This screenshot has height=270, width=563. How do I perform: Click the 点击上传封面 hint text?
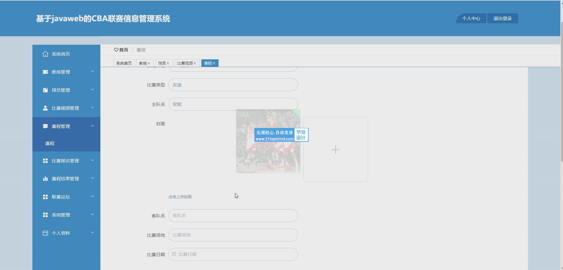point(180,197)
